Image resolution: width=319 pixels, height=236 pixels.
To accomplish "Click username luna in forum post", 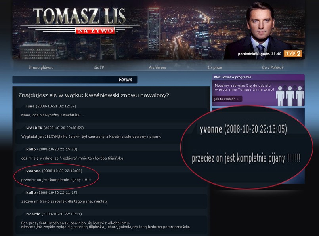I will pos(30,106).
